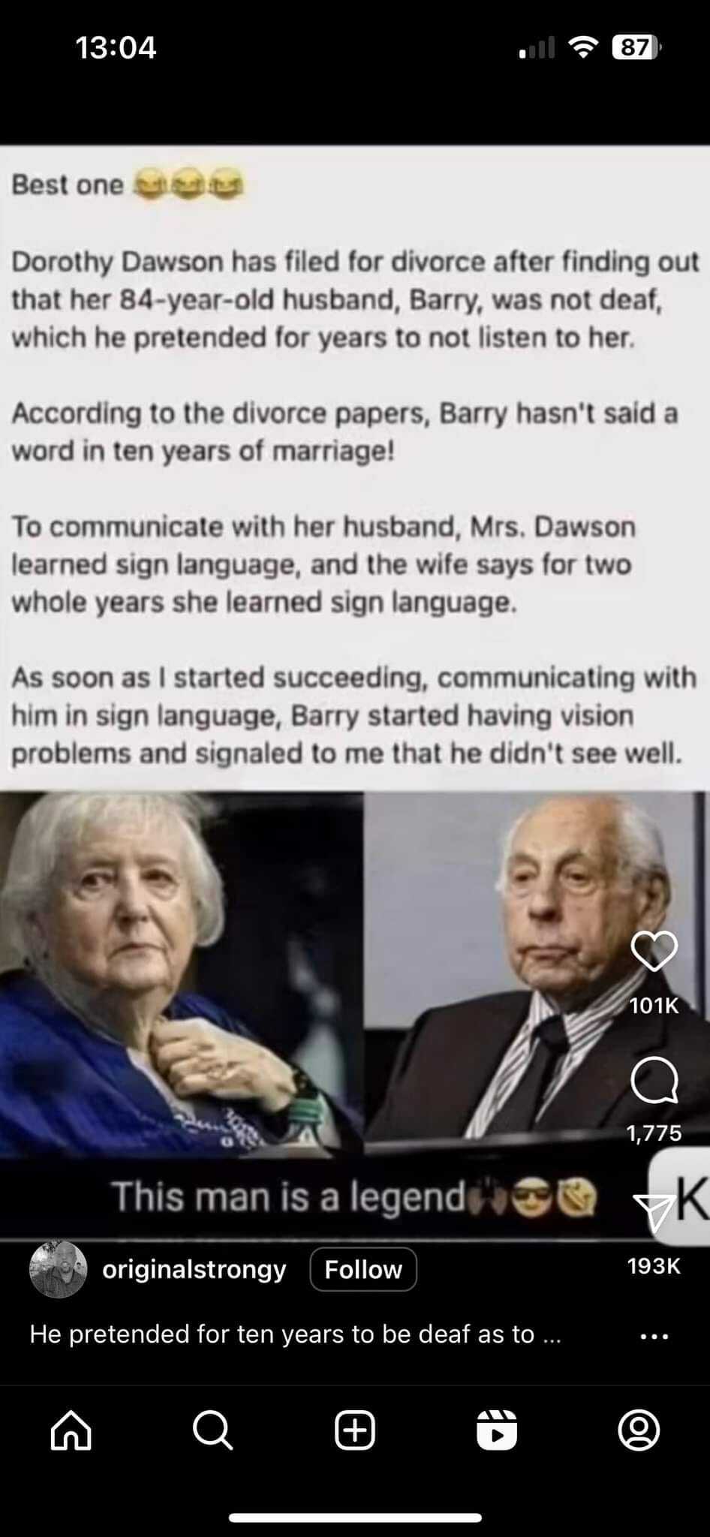View the 101K likes count
The height and width of the screenshot is (1537, 710).
pos(654,1006)
